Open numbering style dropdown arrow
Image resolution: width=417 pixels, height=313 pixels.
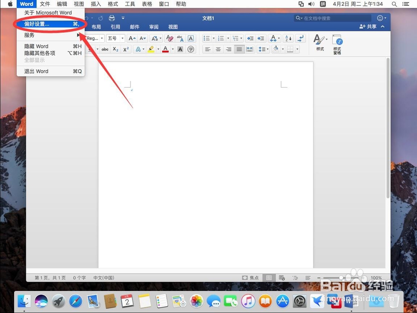click(228, 38)
